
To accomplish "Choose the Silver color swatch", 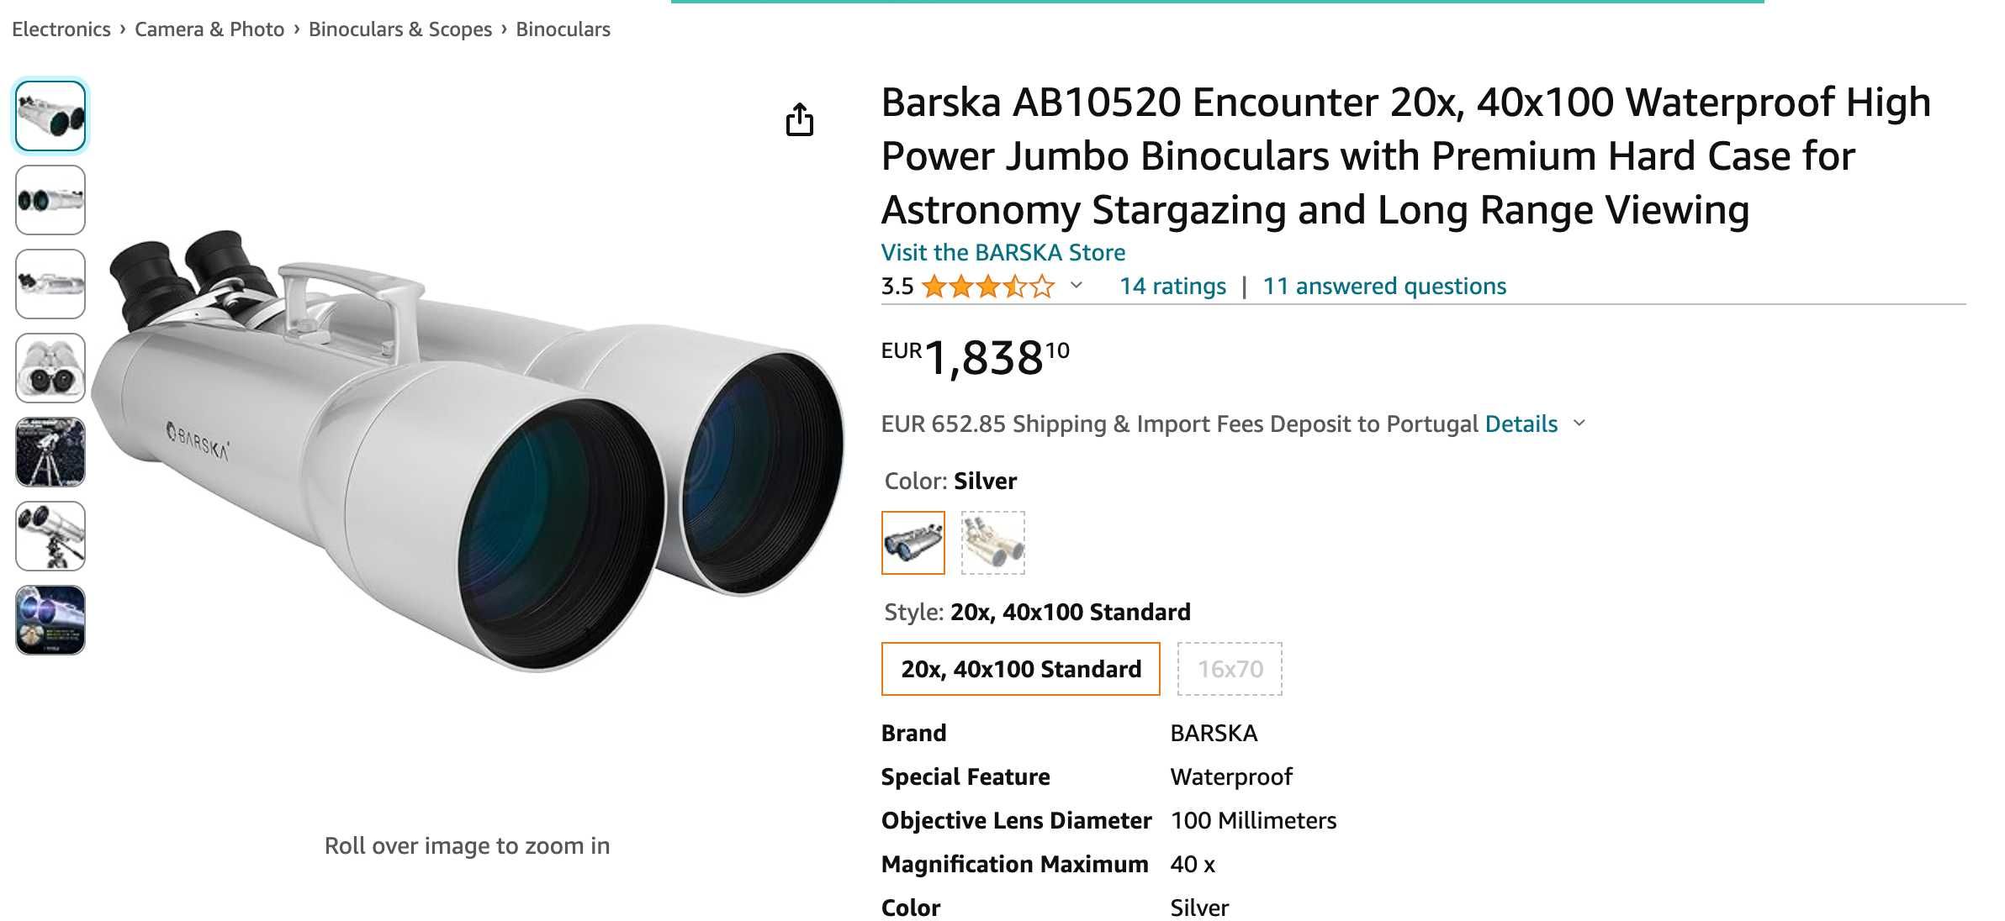I will [x=913, y=543].
